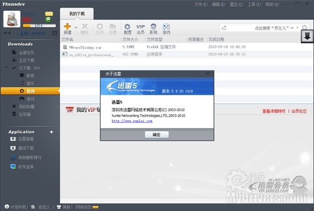Image resolution: width=314 pixels, height=211 pixels.
Task: Click the LV level progress bar
Action: 39,26
